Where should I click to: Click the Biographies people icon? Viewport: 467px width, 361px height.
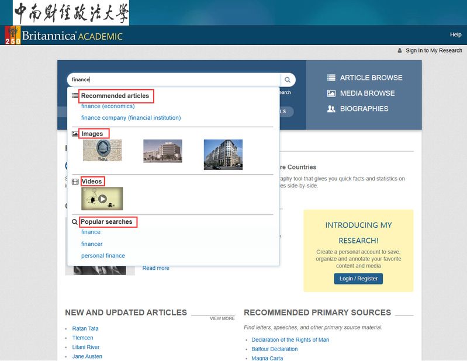coord(331,109)
